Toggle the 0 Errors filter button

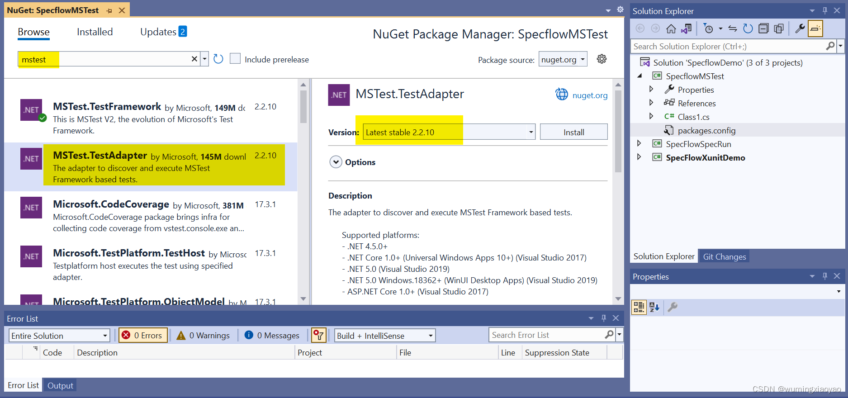click(143, 335)
